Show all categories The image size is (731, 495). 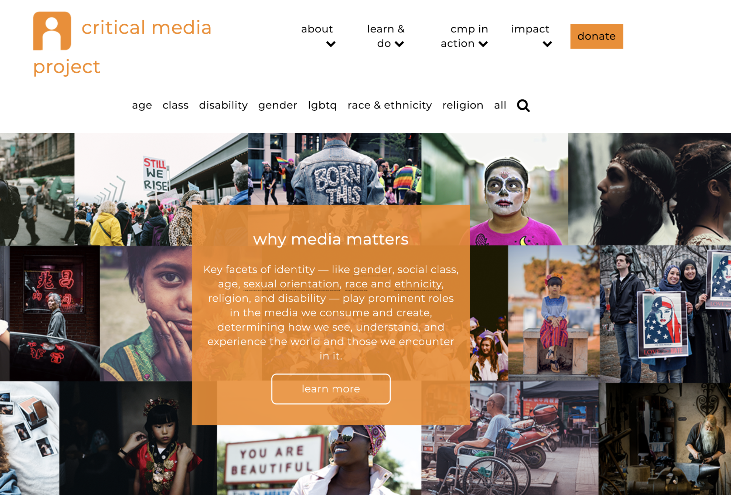pos(500,105)
